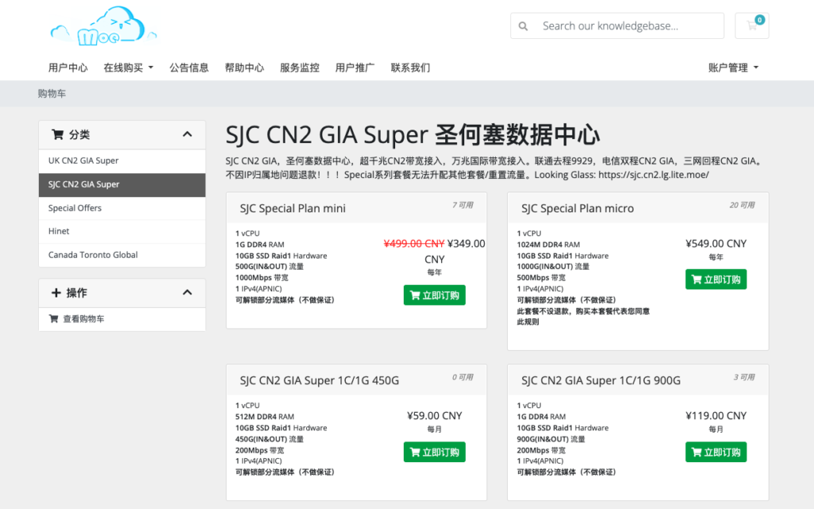The width and height of the screenshot is (814, 509).
Task: Select SJC CN2 GIA Super category
Action: 122,185
